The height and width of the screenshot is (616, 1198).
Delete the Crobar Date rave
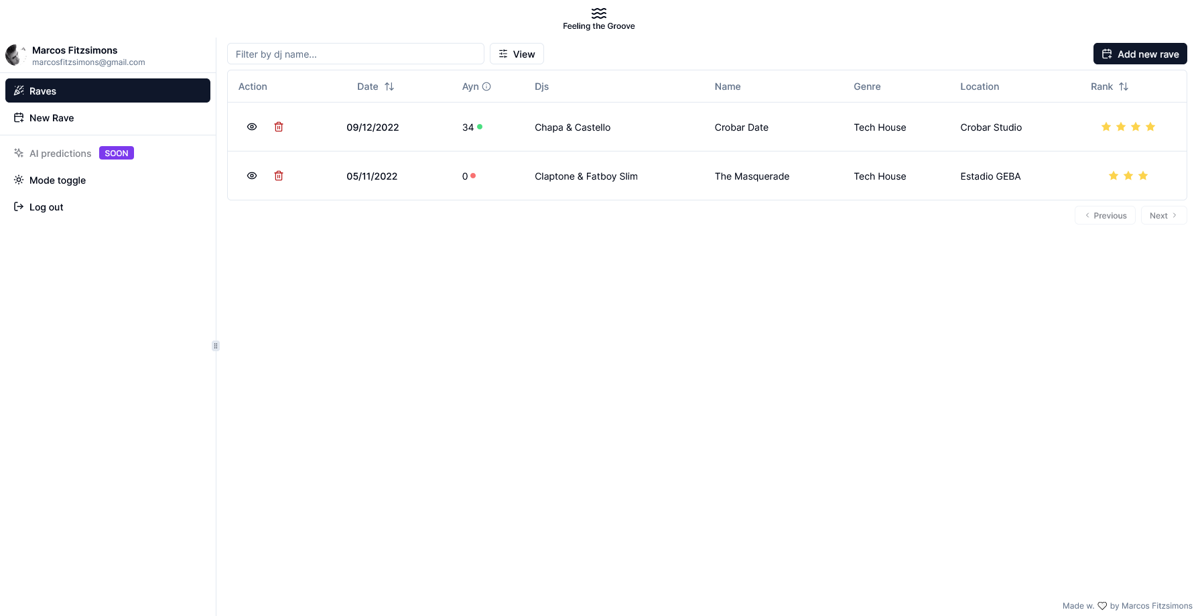pos(279,127)
